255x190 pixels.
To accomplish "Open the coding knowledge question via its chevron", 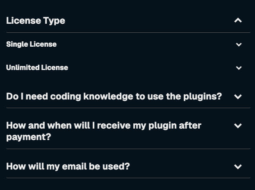I will point(238,97).
